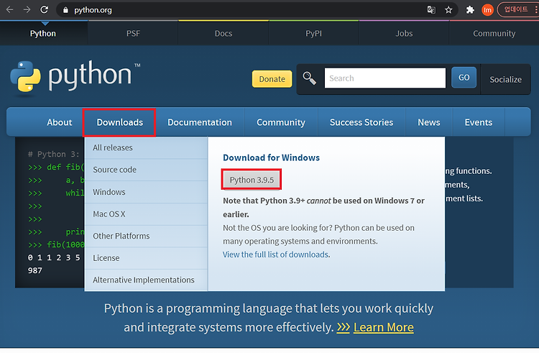
Task: Choose License in Downloads submenu
Action: (146, 258)
